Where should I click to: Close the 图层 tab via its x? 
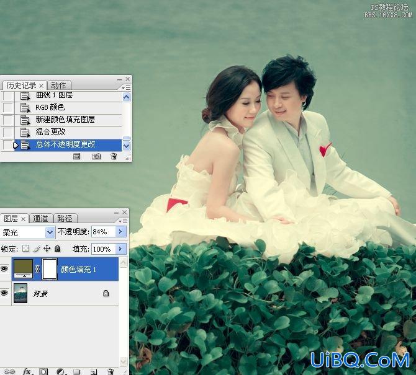(x=24, y=219)
